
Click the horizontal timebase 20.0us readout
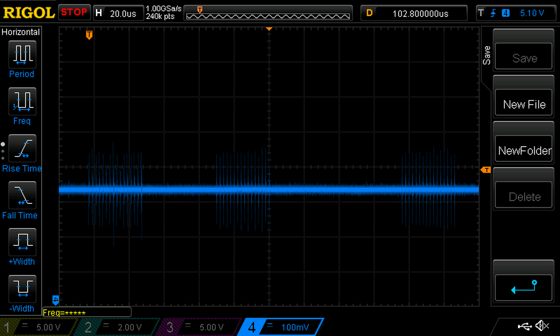[123, 13]
